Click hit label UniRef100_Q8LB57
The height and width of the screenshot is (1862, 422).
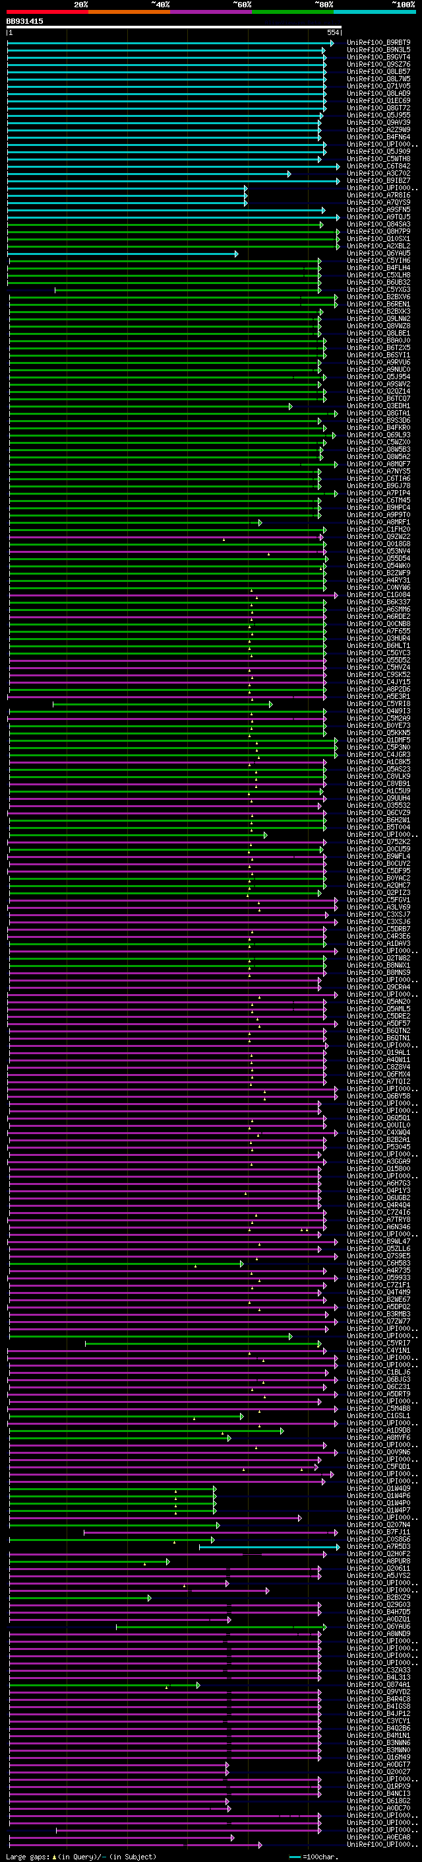[378, 71]
